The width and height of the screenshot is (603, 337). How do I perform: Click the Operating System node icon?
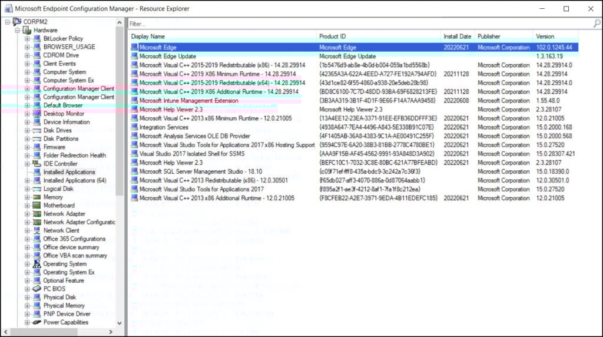pos(37,264)
